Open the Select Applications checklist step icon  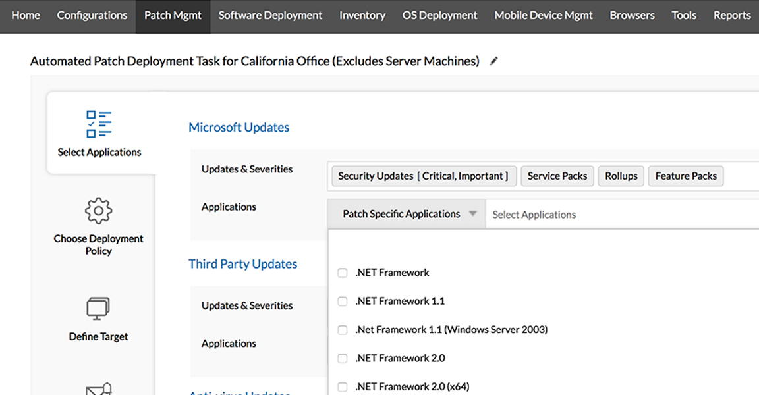(x=99, y=124)
